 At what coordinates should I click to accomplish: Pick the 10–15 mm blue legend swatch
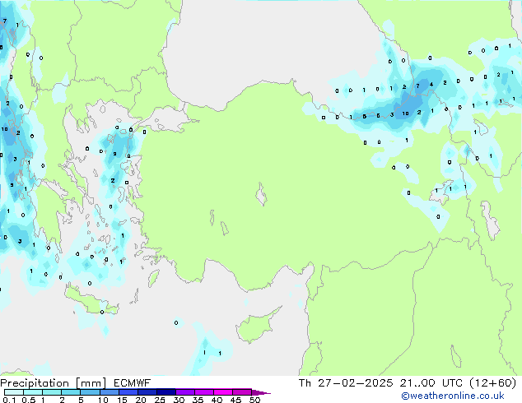coord(109,392)
